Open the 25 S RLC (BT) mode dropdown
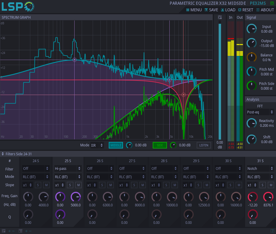This screenshot has width=276, height=234. (x=68, y=177)
